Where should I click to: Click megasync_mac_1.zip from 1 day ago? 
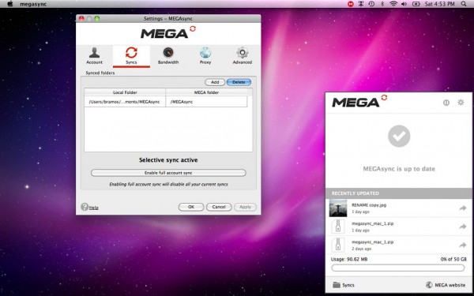372,223
